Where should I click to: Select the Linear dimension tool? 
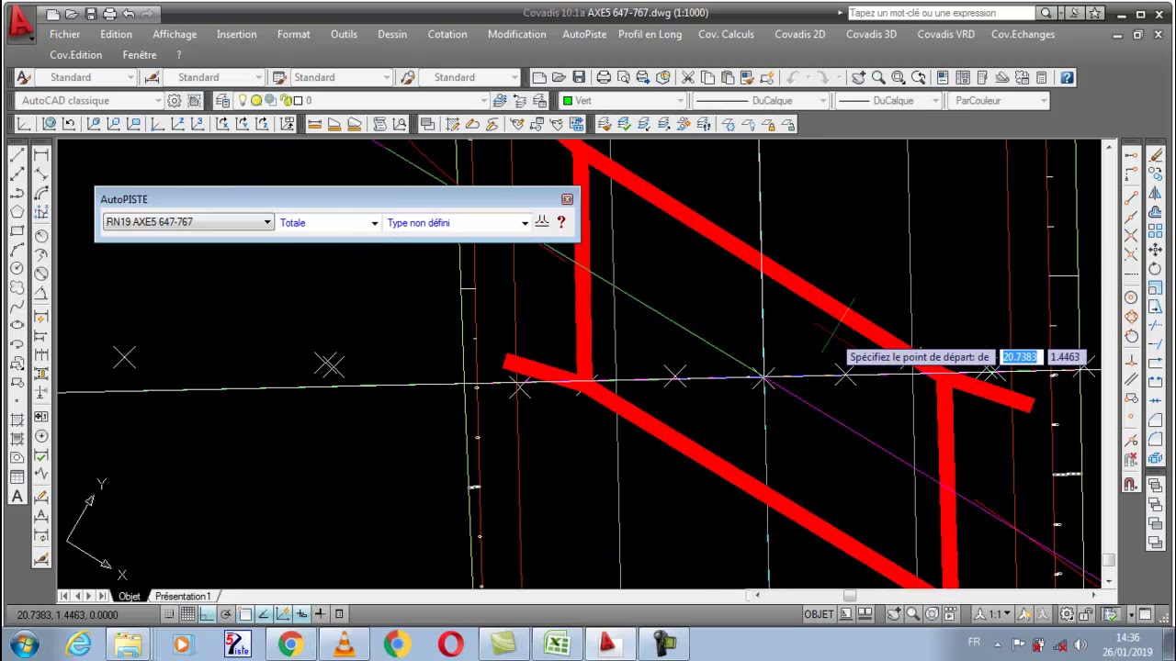tap(41, 155)
